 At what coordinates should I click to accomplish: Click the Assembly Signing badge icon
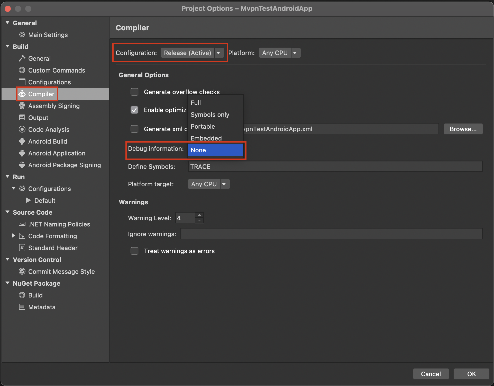click(22, 106)
